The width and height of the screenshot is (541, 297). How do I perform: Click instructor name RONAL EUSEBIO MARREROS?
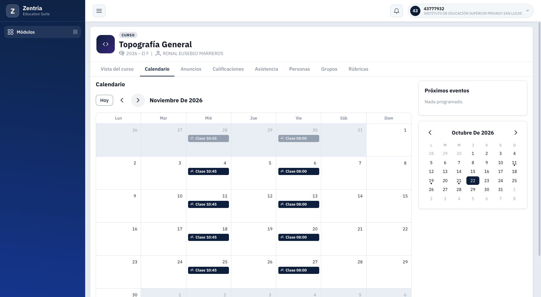pos(193,53)
